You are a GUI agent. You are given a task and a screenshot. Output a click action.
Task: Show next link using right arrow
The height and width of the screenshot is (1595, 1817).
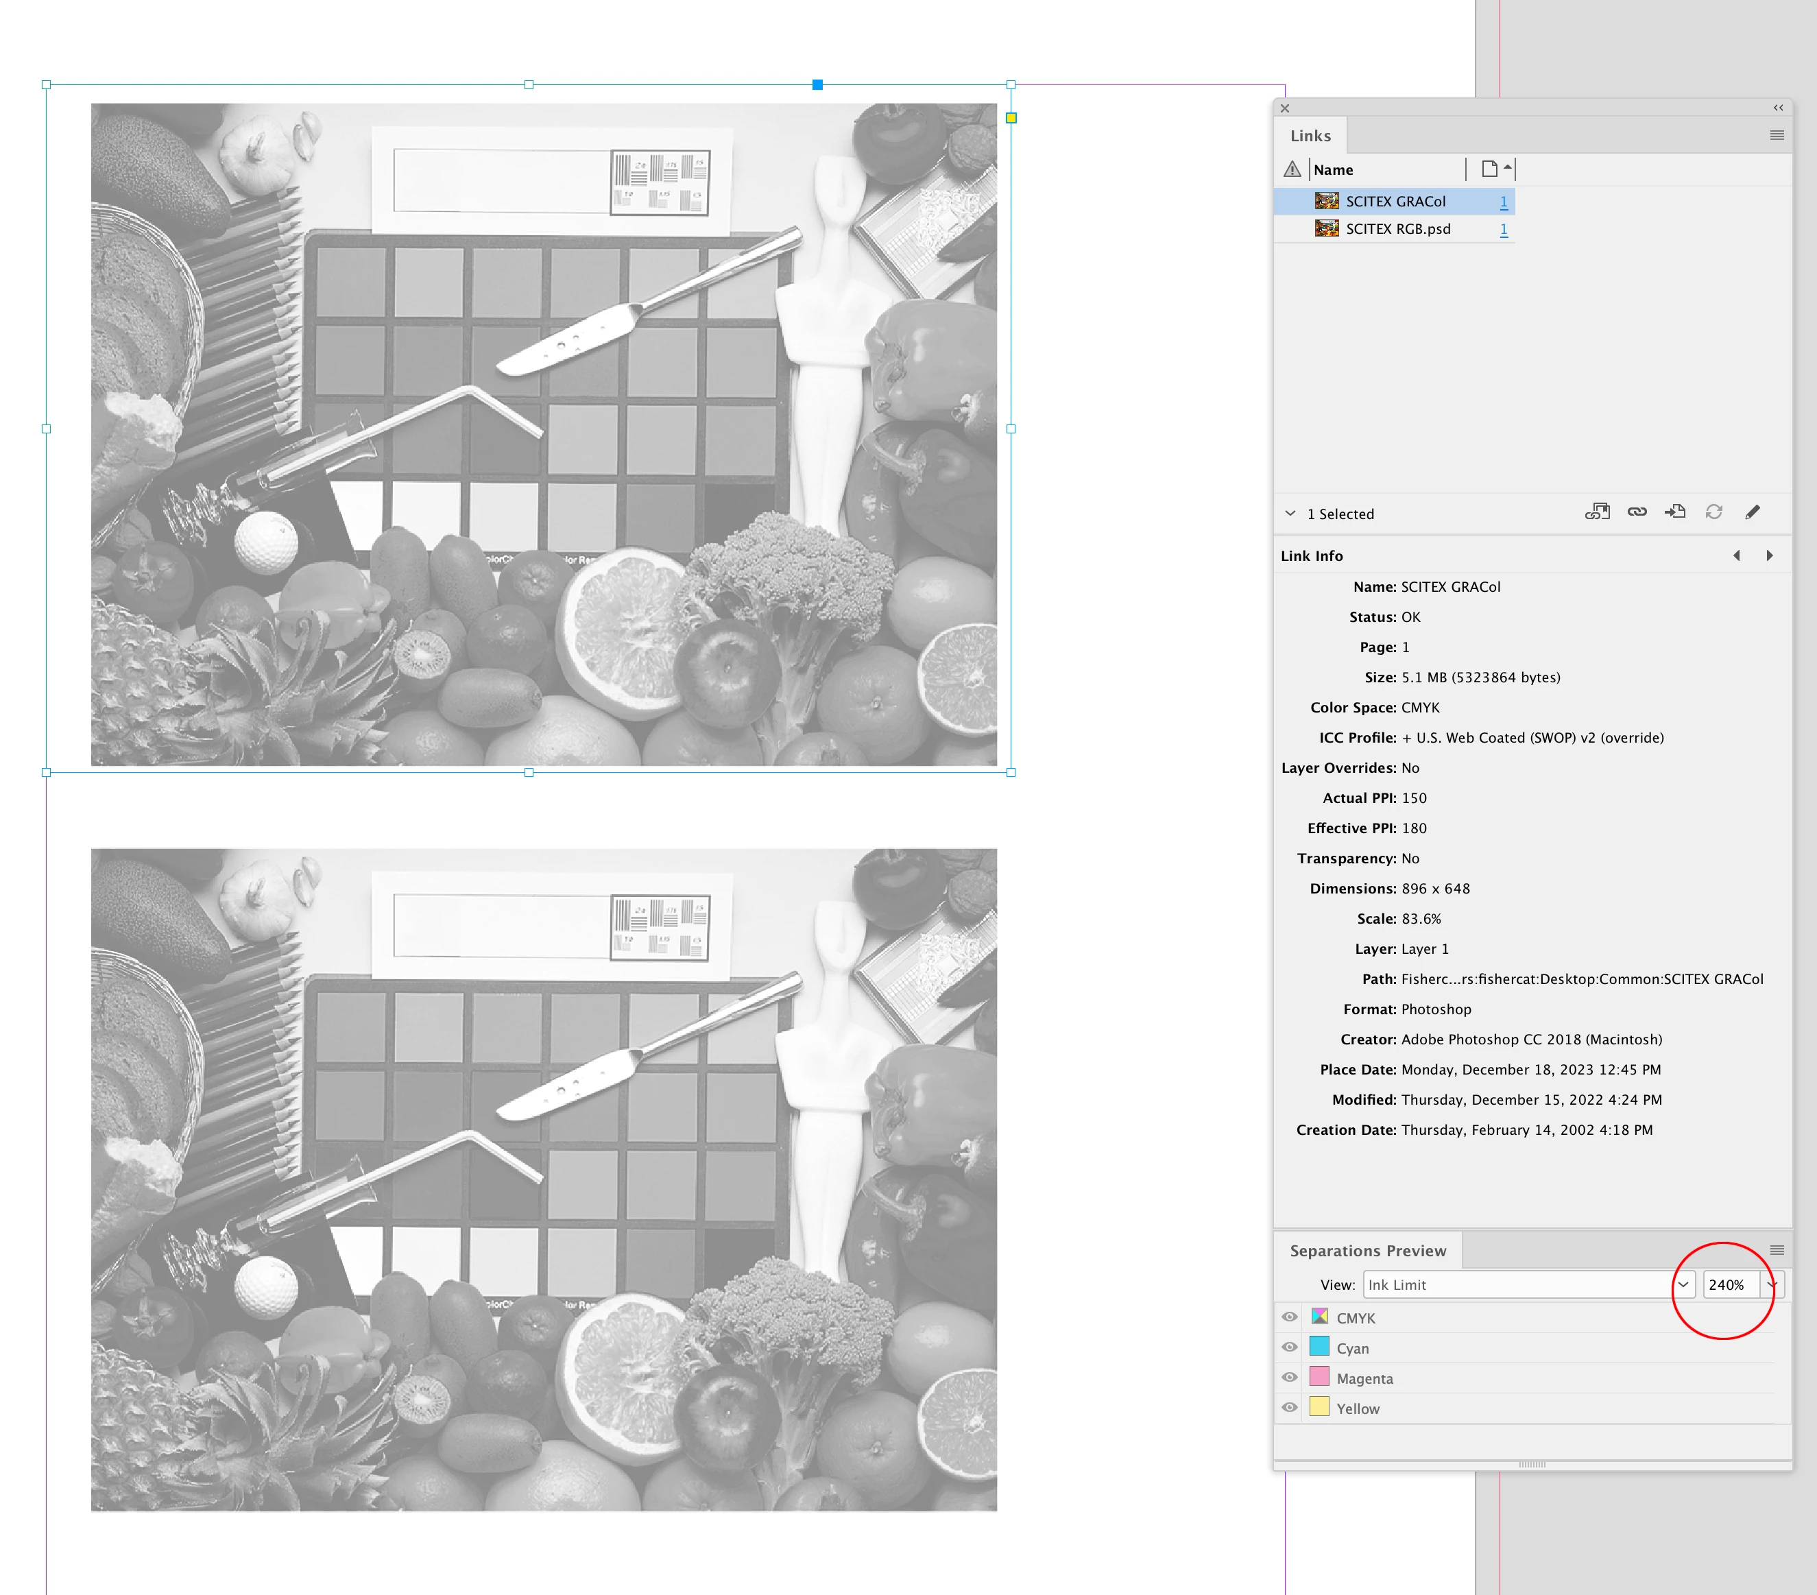click(x=1769, y=555)
